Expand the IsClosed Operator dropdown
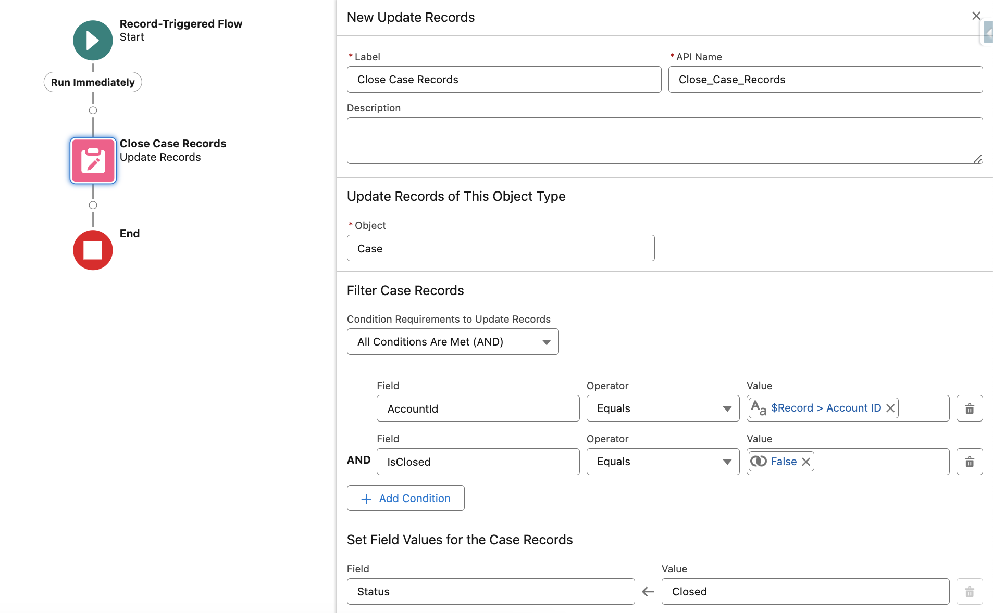993x613 pixels. tap(662, 462)
